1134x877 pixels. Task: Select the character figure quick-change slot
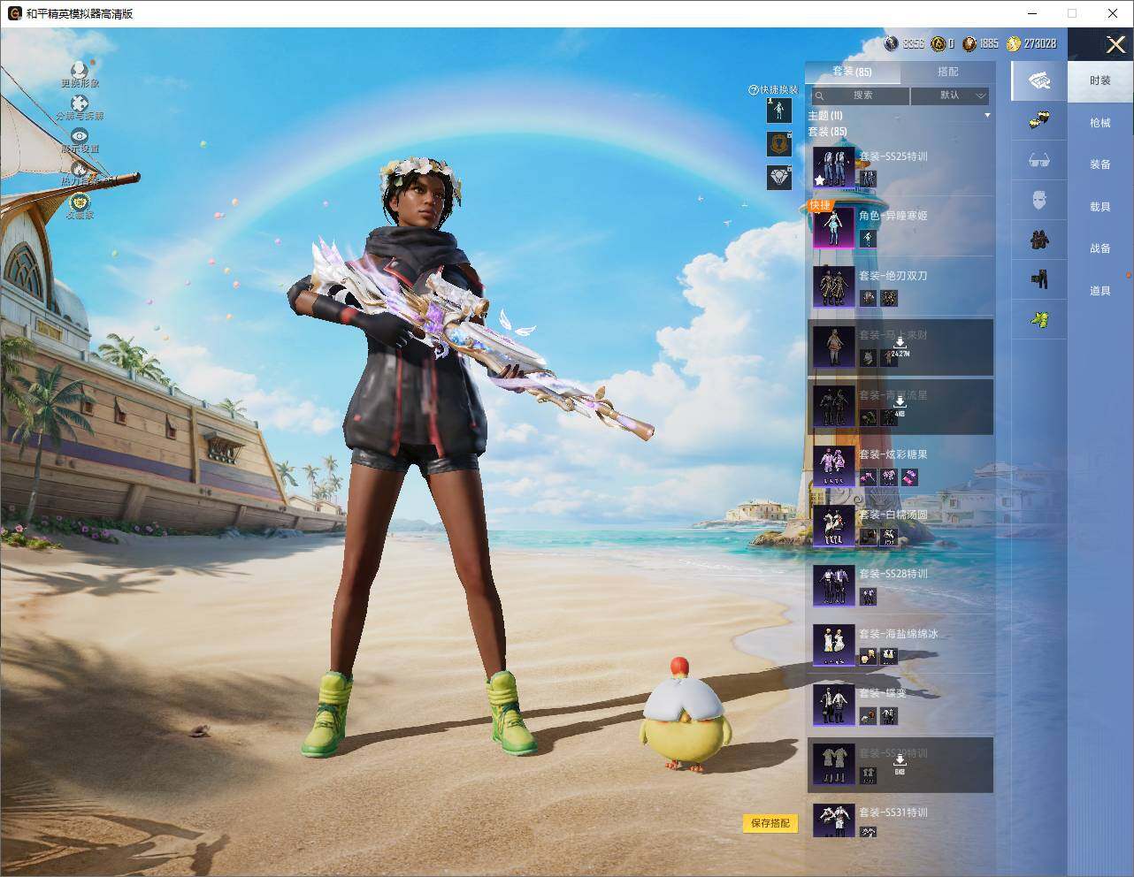[779, 110]
